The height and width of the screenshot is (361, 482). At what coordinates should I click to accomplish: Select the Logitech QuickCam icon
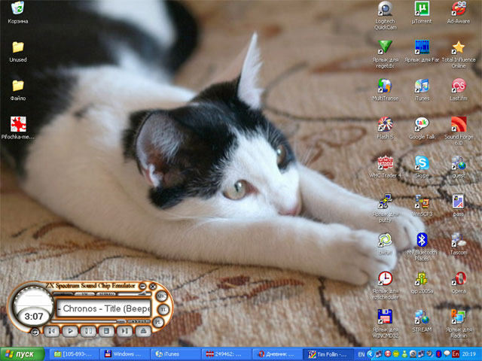pos(385,10)
